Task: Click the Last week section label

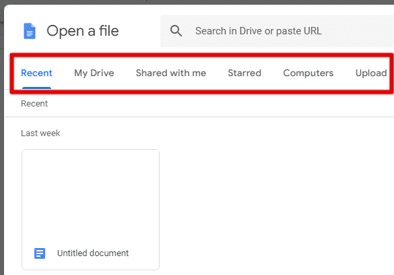Action: pyautogui.click(x=40, y=133)
